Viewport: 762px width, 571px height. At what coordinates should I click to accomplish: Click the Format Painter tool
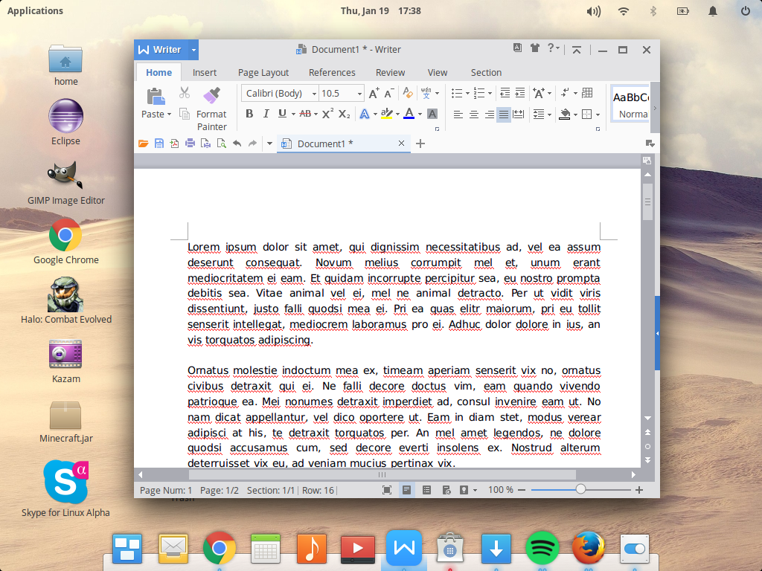(211, 108)
